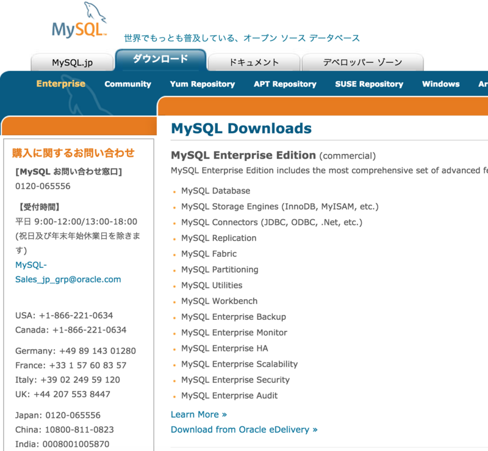The width and height of the screenshot is (488, 451).
Task: Click the India: 0008001005870 phone line
Action: (x=62, y=444)
